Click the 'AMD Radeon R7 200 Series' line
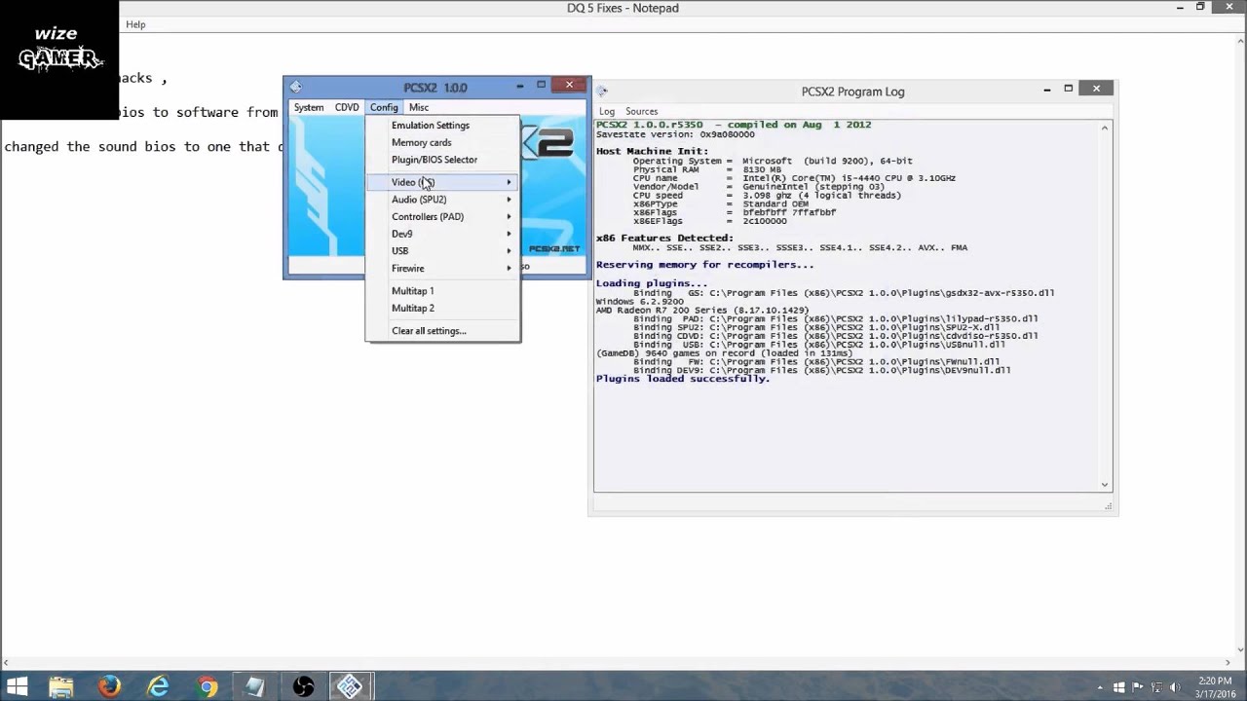1247x701 pixels. tap(702, 311)
